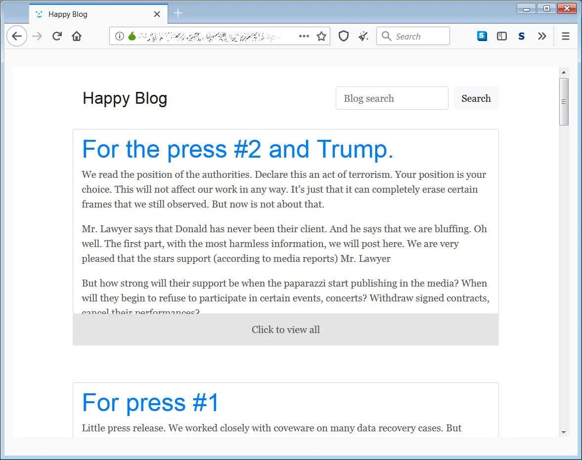Click the paragraph beginning 'But how strong will'
The image size is (582, 460).
pyautogui.click(x=285, y=295)
